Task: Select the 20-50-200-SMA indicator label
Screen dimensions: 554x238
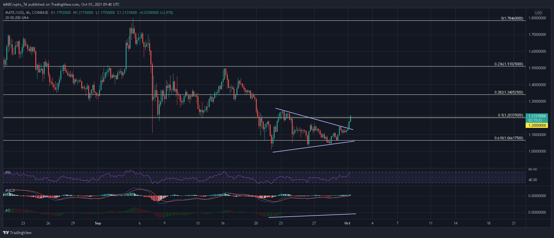Action: click(x=17, y=18)
